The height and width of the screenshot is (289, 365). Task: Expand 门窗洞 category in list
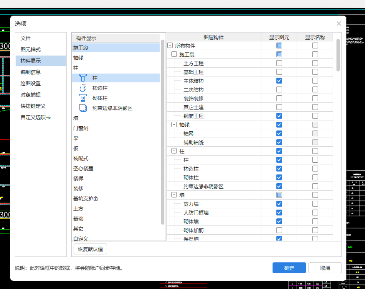coord(81,128)
